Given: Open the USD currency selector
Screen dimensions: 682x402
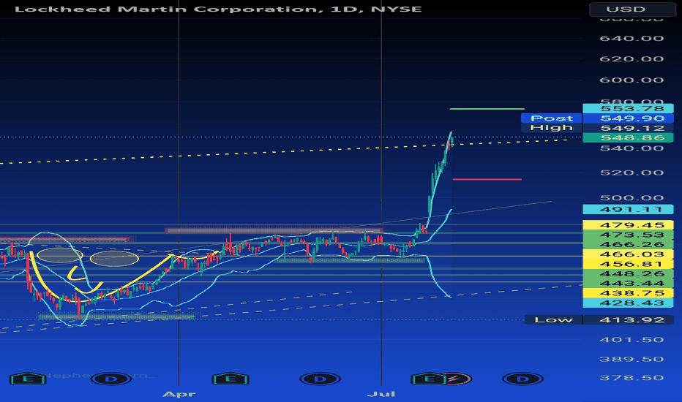Looking at the screenshot, I should click(x=632, y=9).
